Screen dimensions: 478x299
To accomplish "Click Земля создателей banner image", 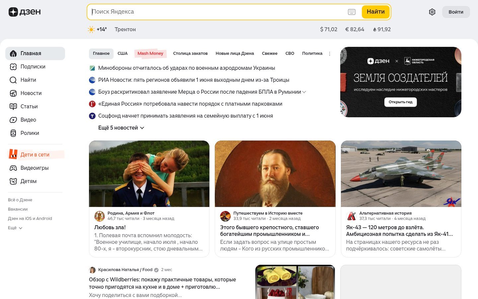I will 401,82.
